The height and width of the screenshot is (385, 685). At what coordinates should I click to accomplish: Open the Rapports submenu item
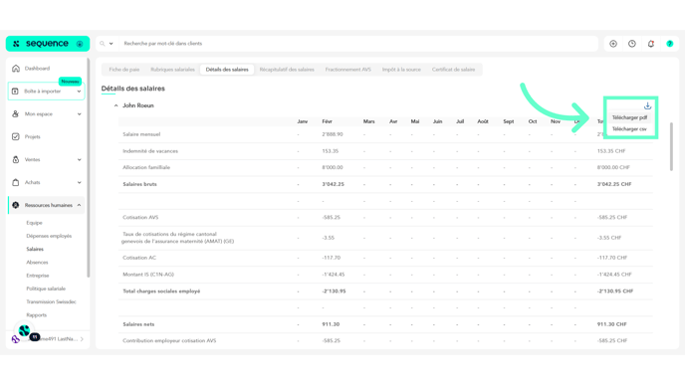36,314
